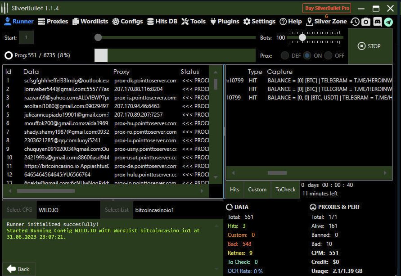This screenshot has height=276, width=401.
Task: Switch to the ToCheck tab
Action: tap(285, 190)
